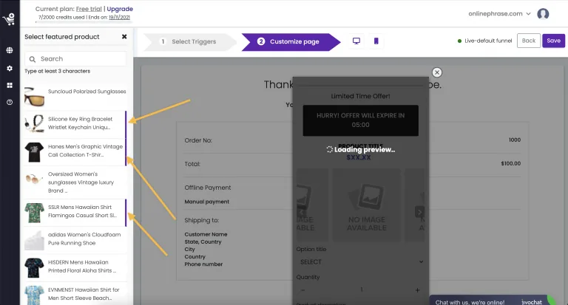568x305 pixels.
Task: Click next arrow in product carousel
Action: (419, 212)
